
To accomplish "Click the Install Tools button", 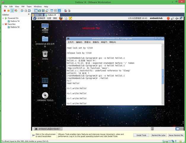I will (x=141, y=135).
